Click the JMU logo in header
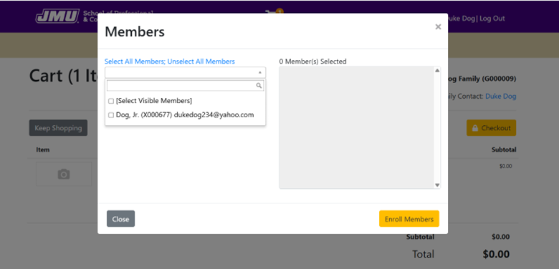This screenshot has height=269, width=559. pyautogui.click(x=57, y=16)
